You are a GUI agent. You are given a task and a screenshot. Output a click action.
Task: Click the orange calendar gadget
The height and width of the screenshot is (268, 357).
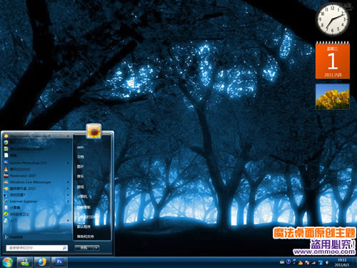[333, 60]
